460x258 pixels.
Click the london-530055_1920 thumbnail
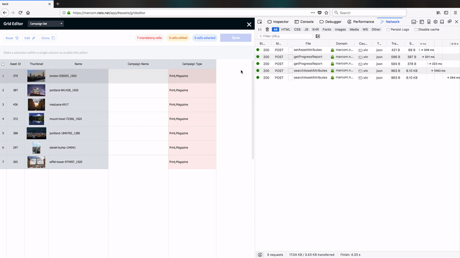click(36, 76)
